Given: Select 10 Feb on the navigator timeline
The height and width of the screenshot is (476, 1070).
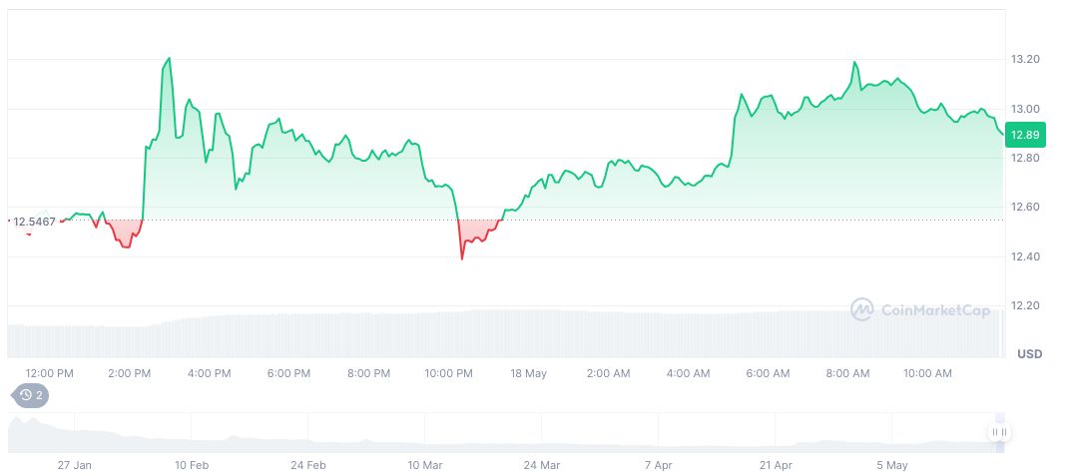Looking at the screenshot, I should point(192,465).
